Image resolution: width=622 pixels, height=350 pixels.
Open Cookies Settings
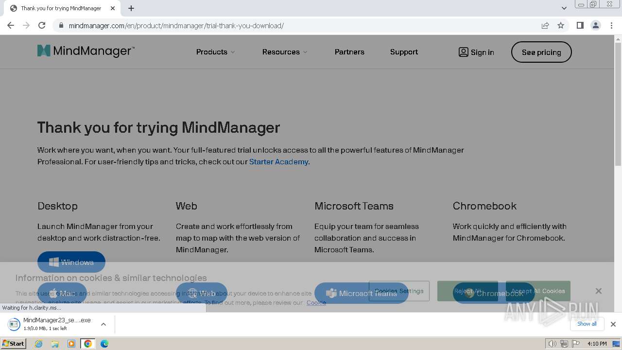pyautogui.click(x=399, y=291)
